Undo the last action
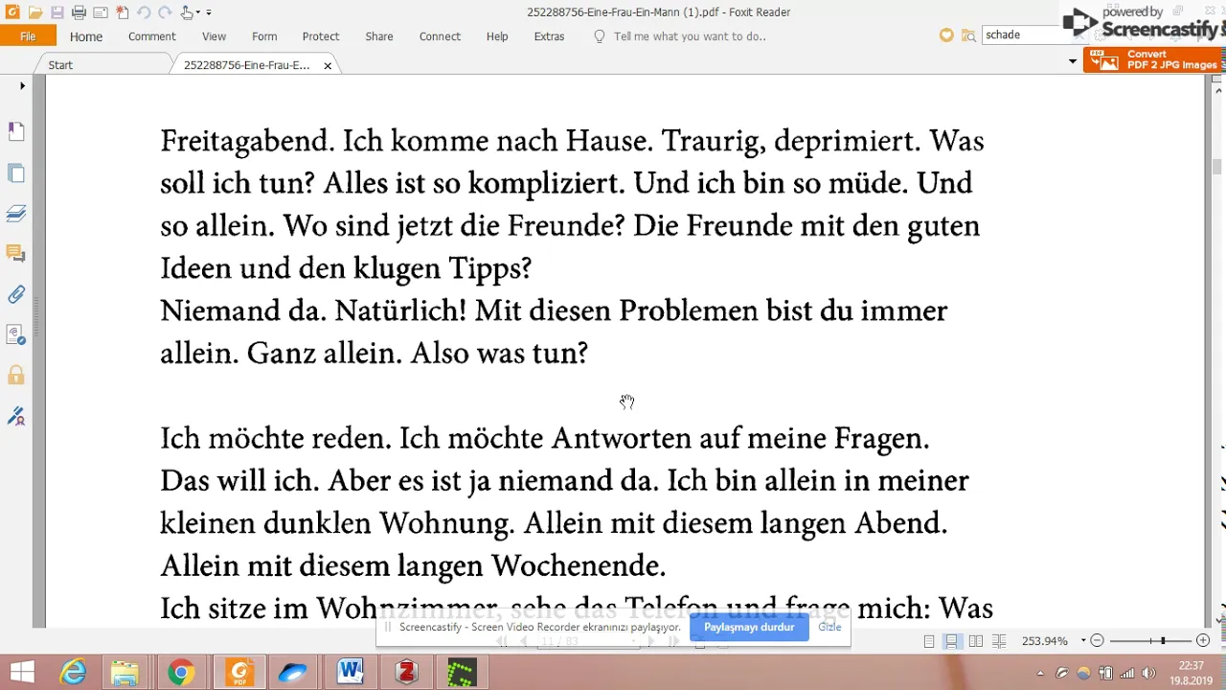Viewport: 1226px width, 690px height. pos(143,12)
